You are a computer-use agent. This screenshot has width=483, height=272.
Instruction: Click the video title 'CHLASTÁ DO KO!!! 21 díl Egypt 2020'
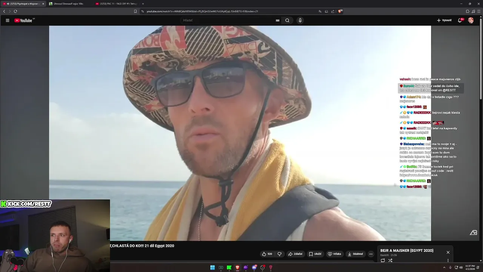pos(142,246)
